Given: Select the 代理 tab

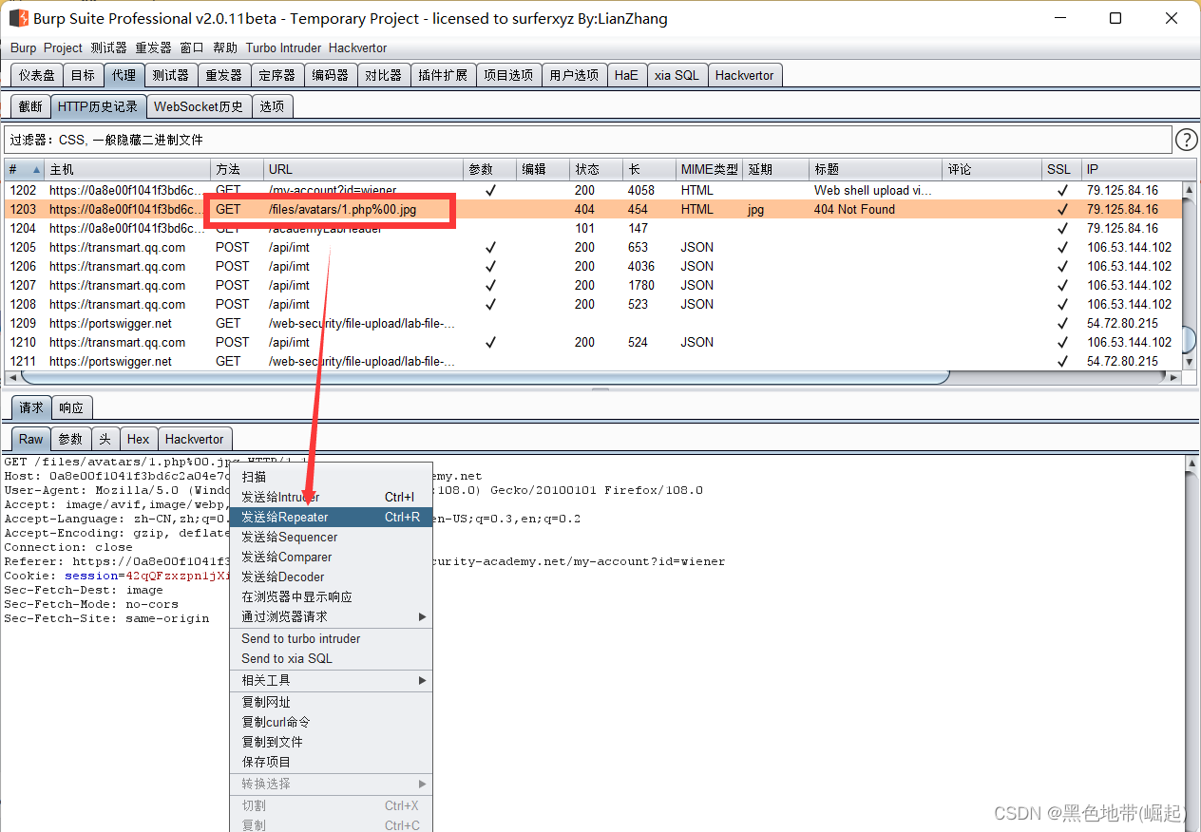Looking at the screenshot, I should click(x=124, y=75).
